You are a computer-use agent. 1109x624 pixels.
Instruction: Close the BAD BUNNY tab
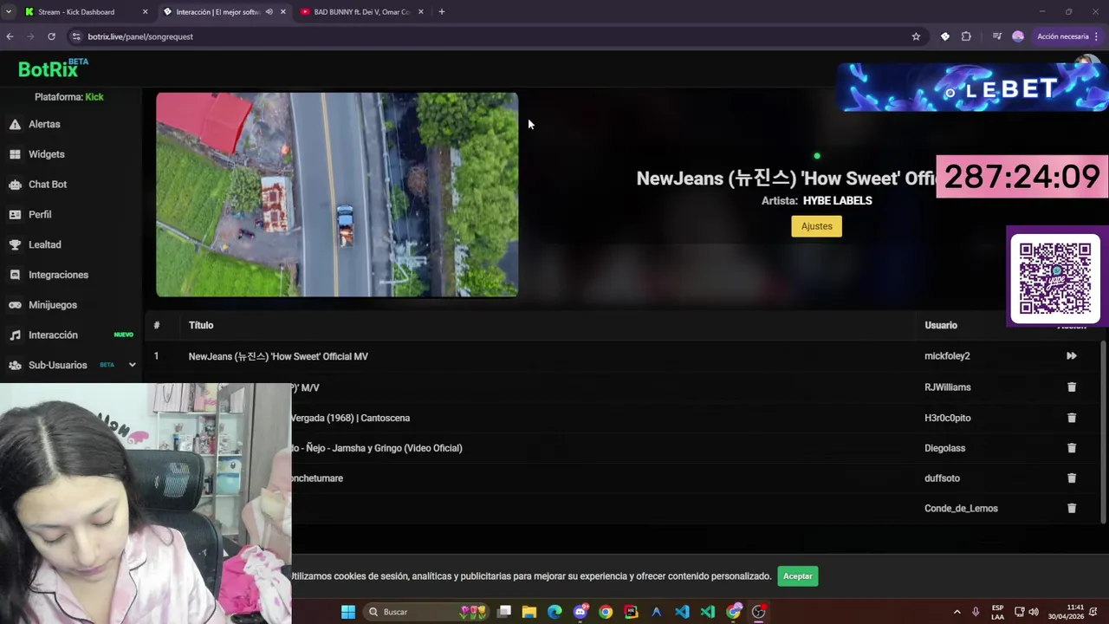click(x=421, y=12)
